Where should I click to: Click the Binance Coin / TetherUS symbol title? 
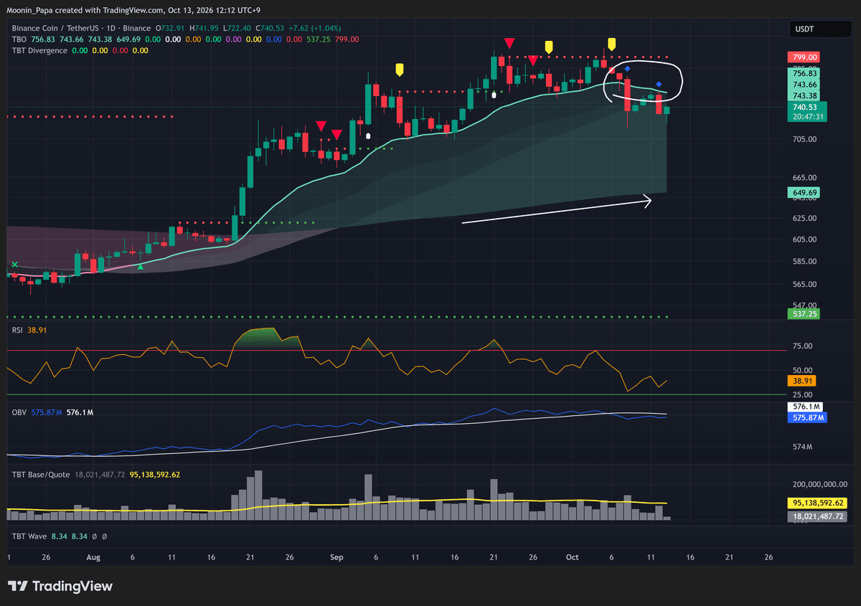tap(57, 28)
